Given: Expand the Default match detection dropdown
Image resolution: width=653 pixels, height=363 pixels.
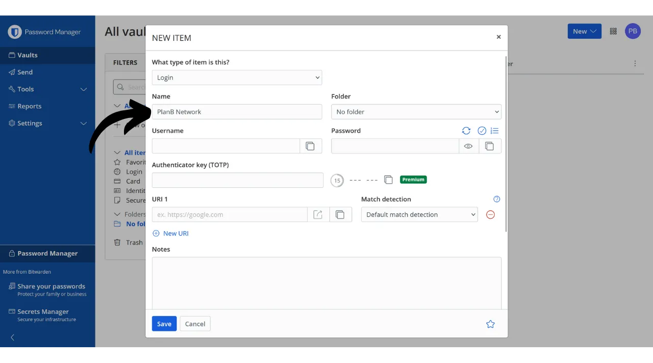Looking at the screenshot, I should pyautogui.click(x=419, y=214).
